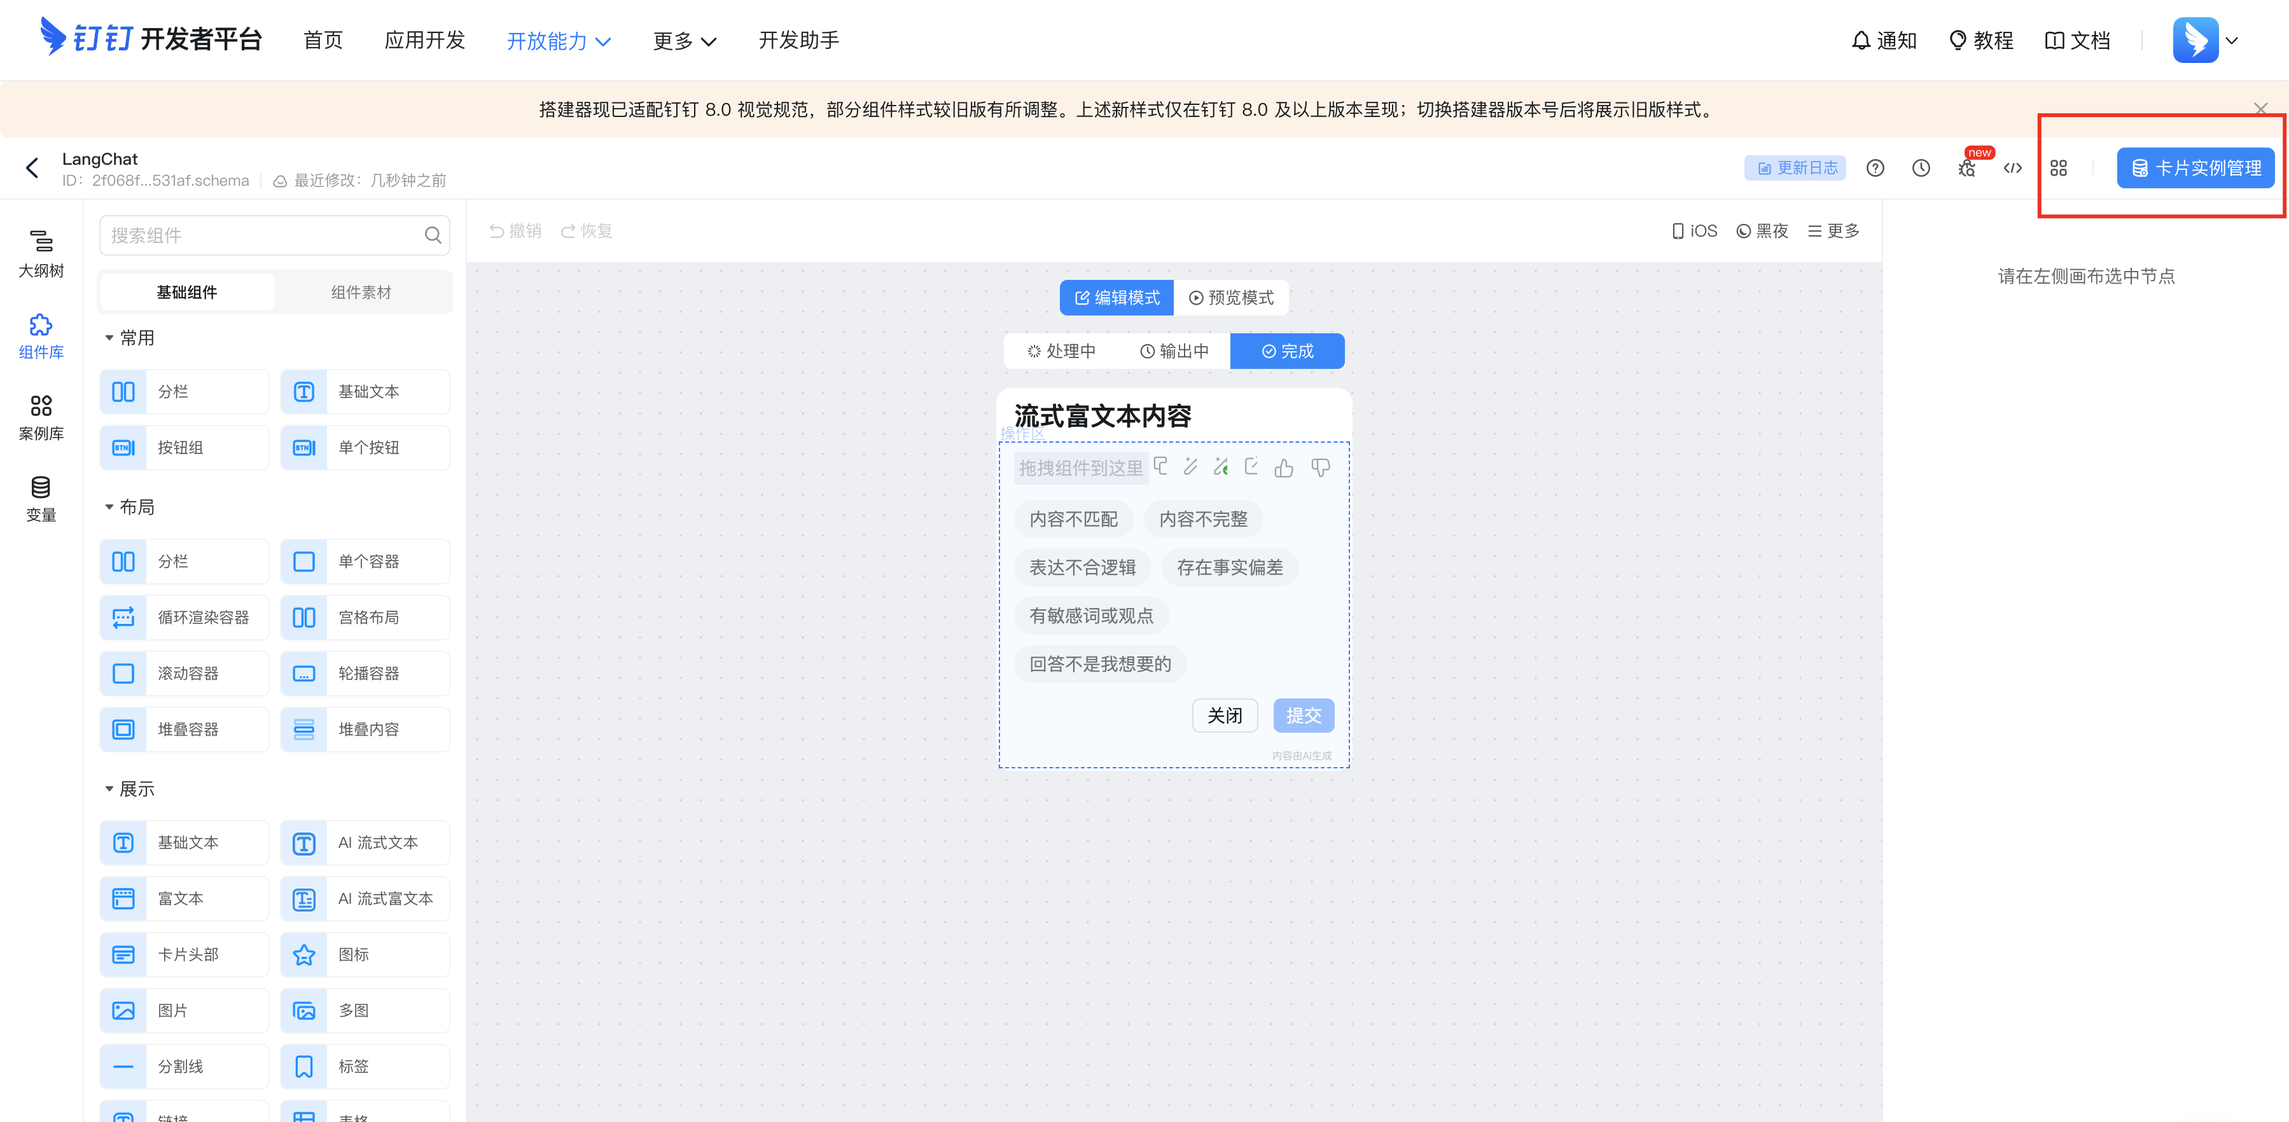The height and width of the screenshot is (1122, 2289).
Task: Switch to the 组件素材 tab
Action: click(x=361, y=293)
